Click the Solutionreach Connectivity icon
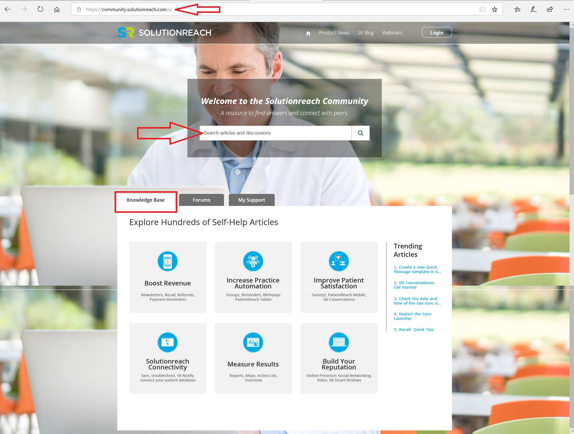Screen dimensions: 574x434 [168, 342]
